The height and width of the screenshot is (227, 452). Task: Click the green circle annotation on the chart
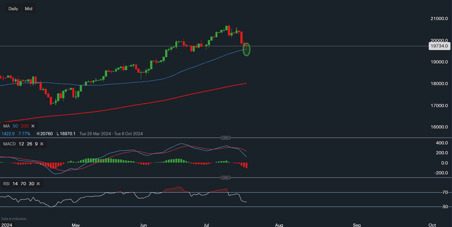point(246,49)
